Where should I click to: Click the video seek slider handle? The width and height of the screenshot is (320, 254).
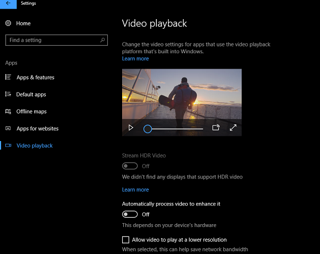click(148, 128)
